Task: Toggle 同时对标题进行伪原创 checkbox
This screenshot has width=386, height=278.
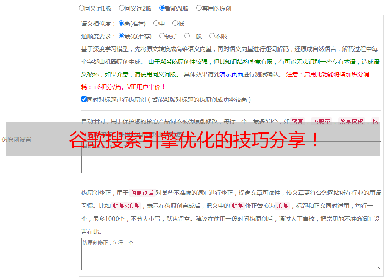Action: [84, 99]
